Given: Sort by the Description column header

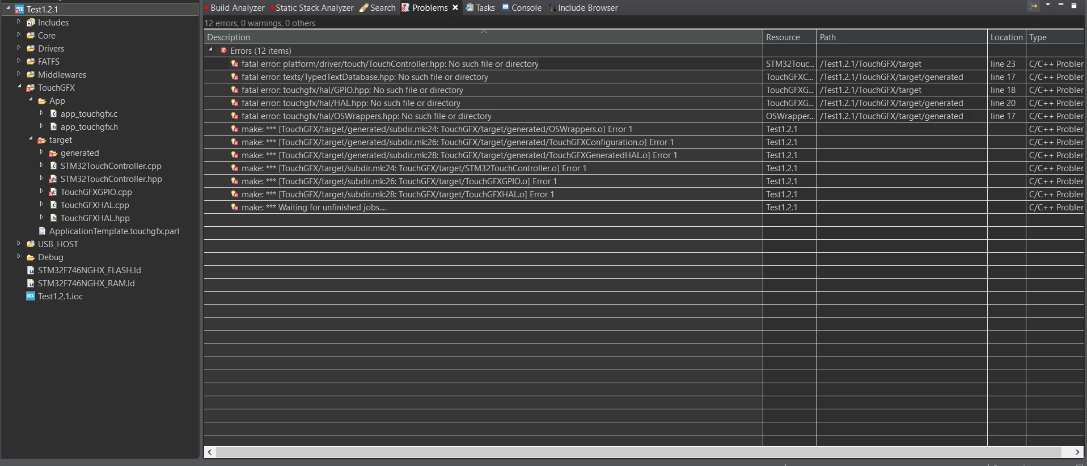Looking at the screenshot, I should pos(483,37).
